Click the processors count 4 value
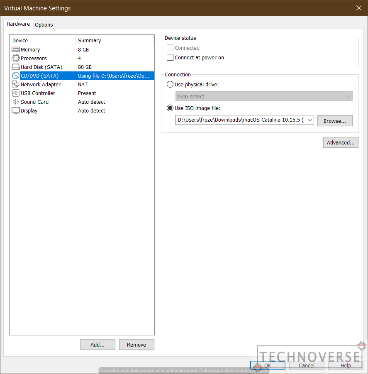Viewport: 368px width, 374px height. point(79,58)
